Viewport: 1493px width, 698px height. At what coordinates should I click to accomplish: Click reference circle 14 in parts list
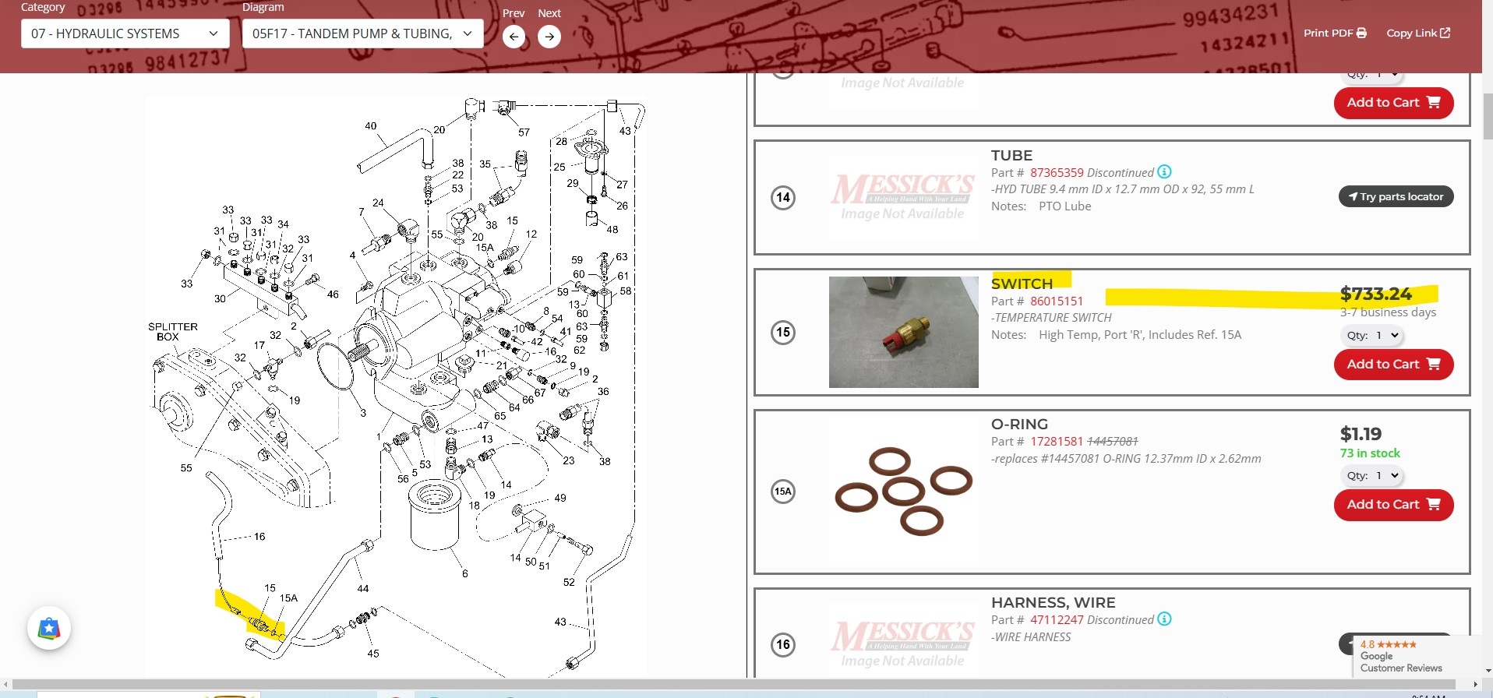click(783, 198)
